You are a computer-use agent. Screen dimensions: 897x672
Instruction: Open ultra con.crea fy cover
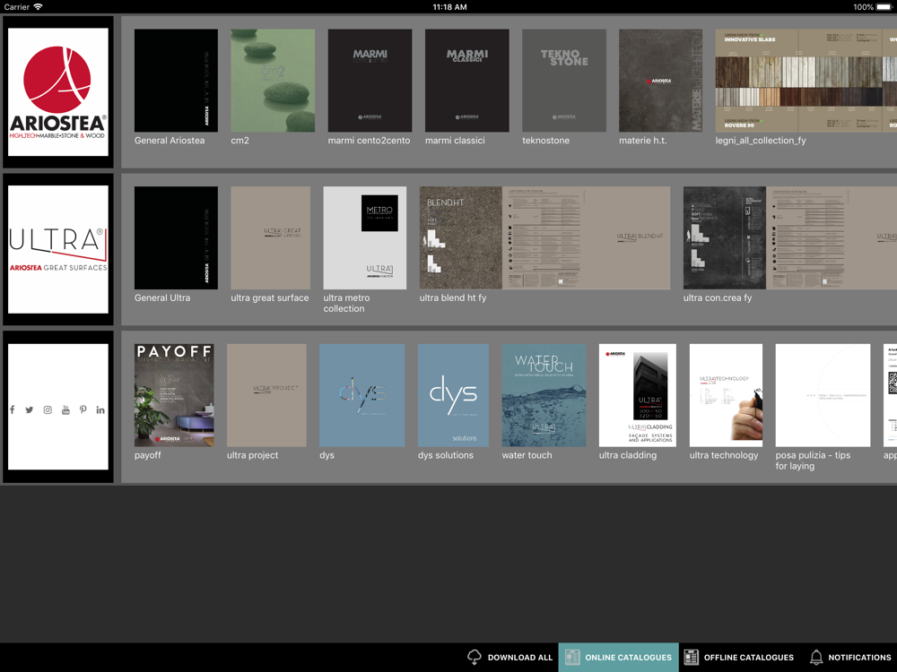(790, 237)
